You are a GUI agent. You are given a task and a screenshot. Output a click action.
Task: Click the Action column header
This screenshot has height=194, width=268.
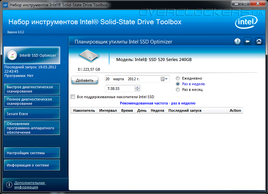235,110
